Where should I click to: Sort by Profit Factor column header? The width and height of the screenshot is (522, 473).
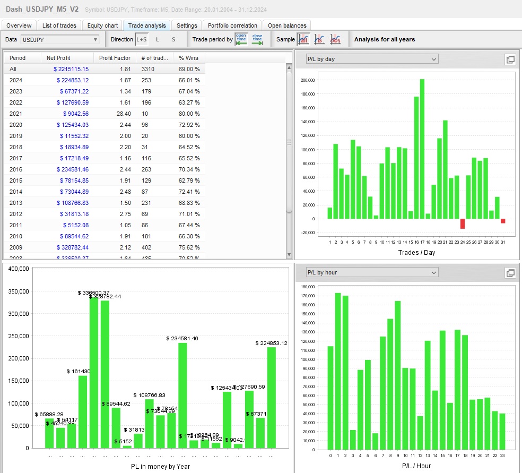click(115, 58)
